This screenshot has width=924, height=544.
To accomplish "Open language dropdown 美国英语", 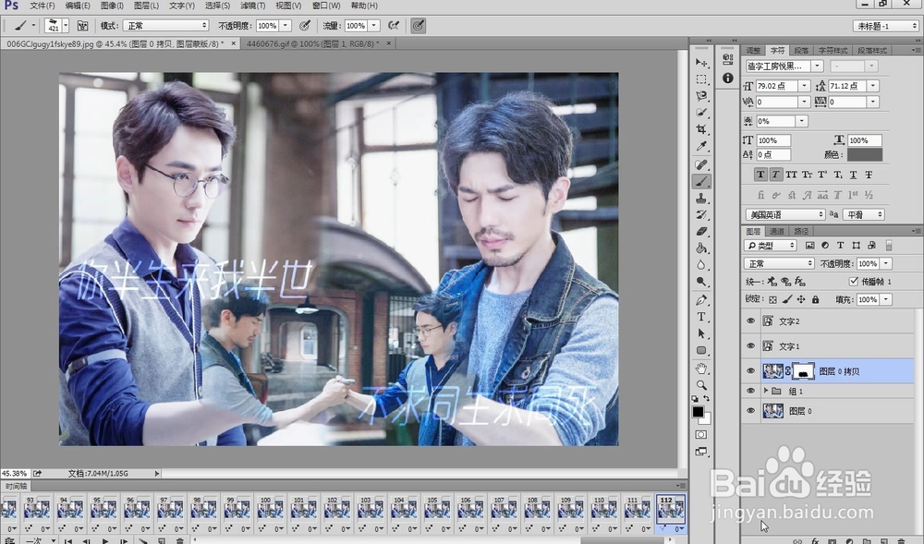I will point(785,215).
